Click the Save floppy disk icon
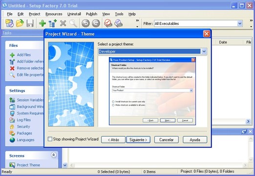 point(30,23)
